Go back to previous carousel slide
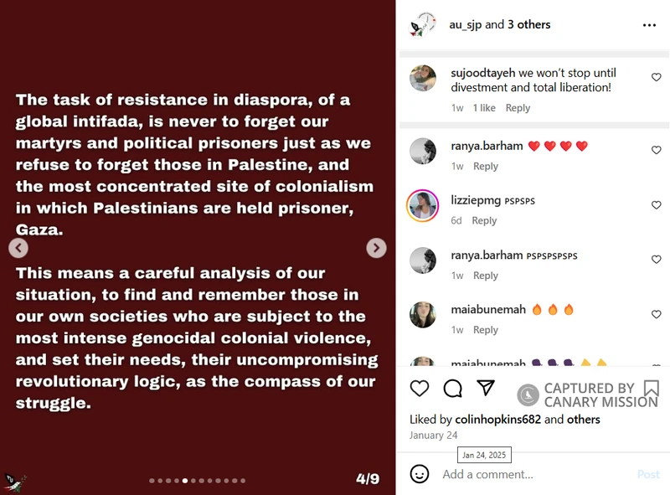 [x=18, y=248]
